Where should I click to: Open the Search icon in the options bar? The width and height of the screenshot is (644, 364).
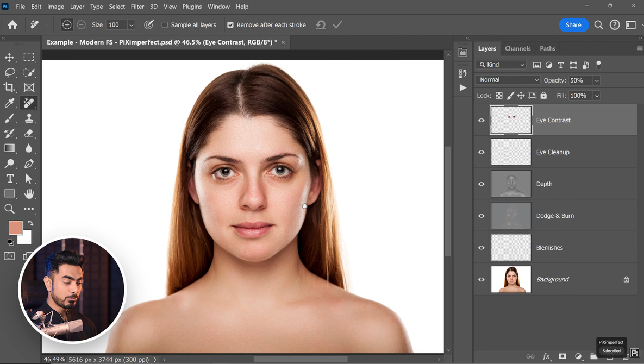(x=598, y=25)
